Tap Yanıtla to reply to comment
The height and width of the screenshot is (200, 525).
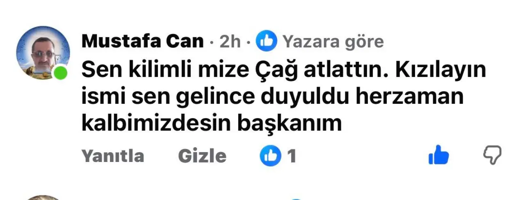pos(113,156)
